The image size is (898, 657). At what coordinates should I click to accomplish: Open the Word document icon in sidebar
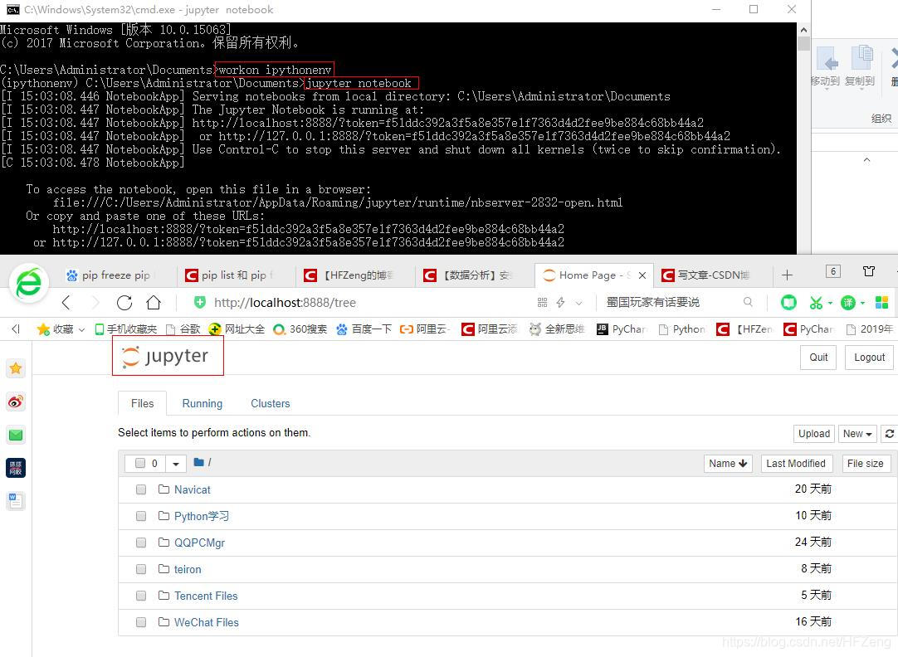(16, 501)
